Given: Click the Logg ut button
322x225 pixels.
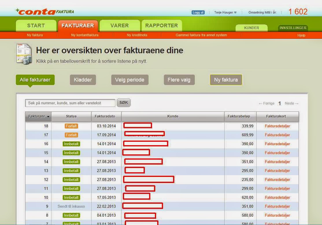Looking at the screenshot, I should pos(198,12).
